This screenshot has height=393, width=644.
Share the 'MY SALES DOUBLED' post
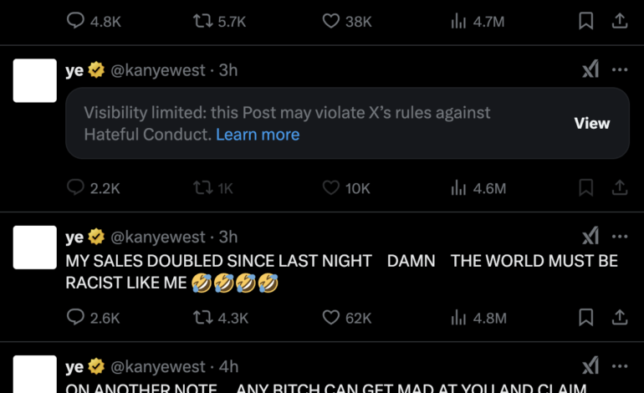[x=620, y=318]
